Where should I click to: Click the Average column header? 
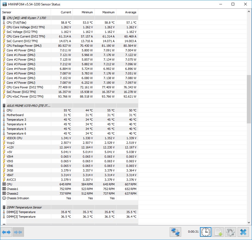tap(127, 12)
